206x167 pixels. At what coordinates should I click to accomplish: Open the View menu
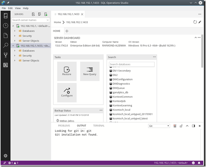pos(18,8)
